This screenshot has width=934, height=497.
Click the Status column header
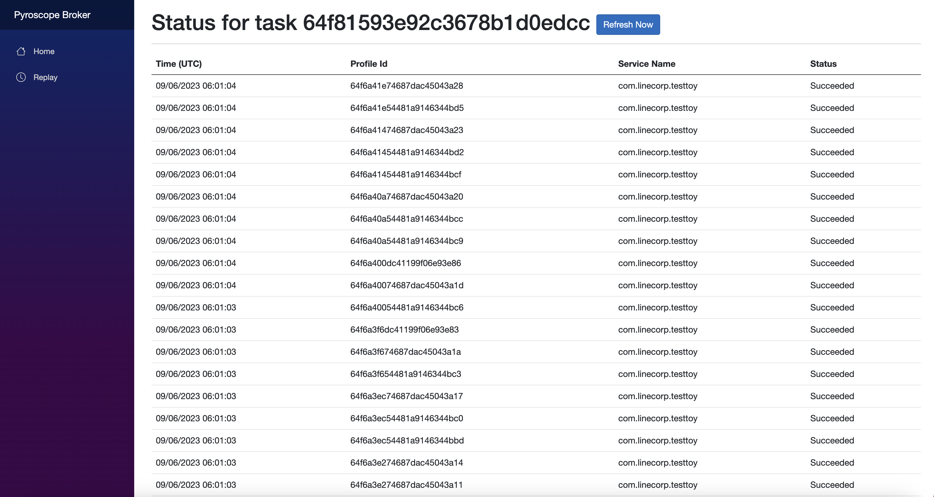823,64
